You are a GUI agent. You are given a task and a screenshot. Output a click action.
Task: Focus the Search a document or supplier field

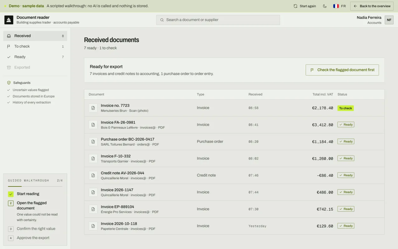click(218, 20)
